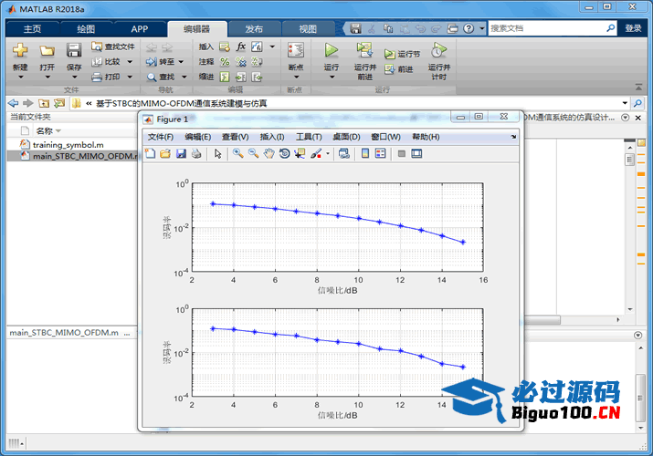
Task: Click the editor vertical scrollbar
Action: [x=629, y=160]
